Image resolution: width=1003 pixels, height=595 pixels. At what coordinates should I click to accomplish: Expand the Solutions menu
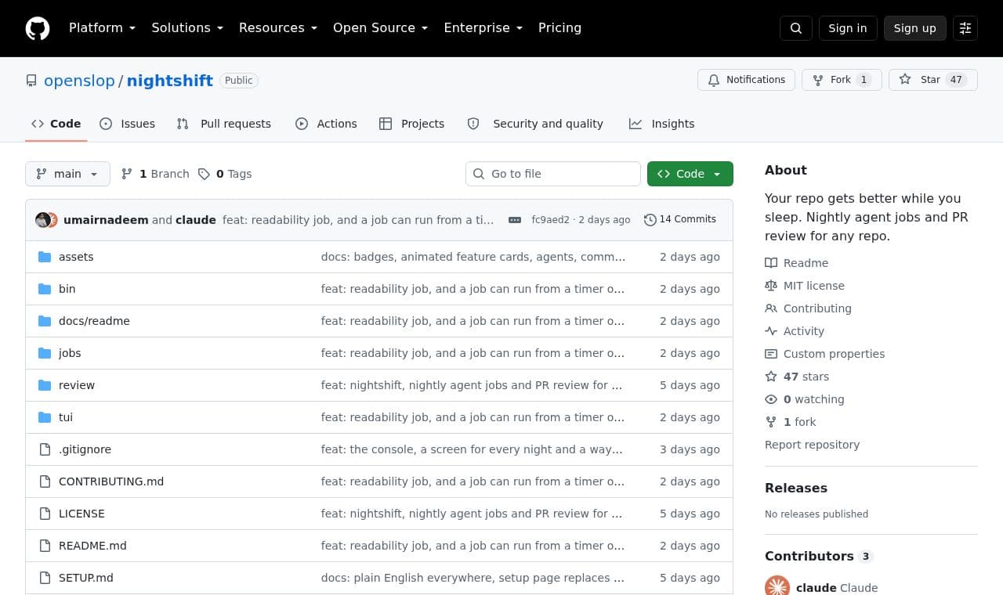pyautogui.click(x=187, y=28)
